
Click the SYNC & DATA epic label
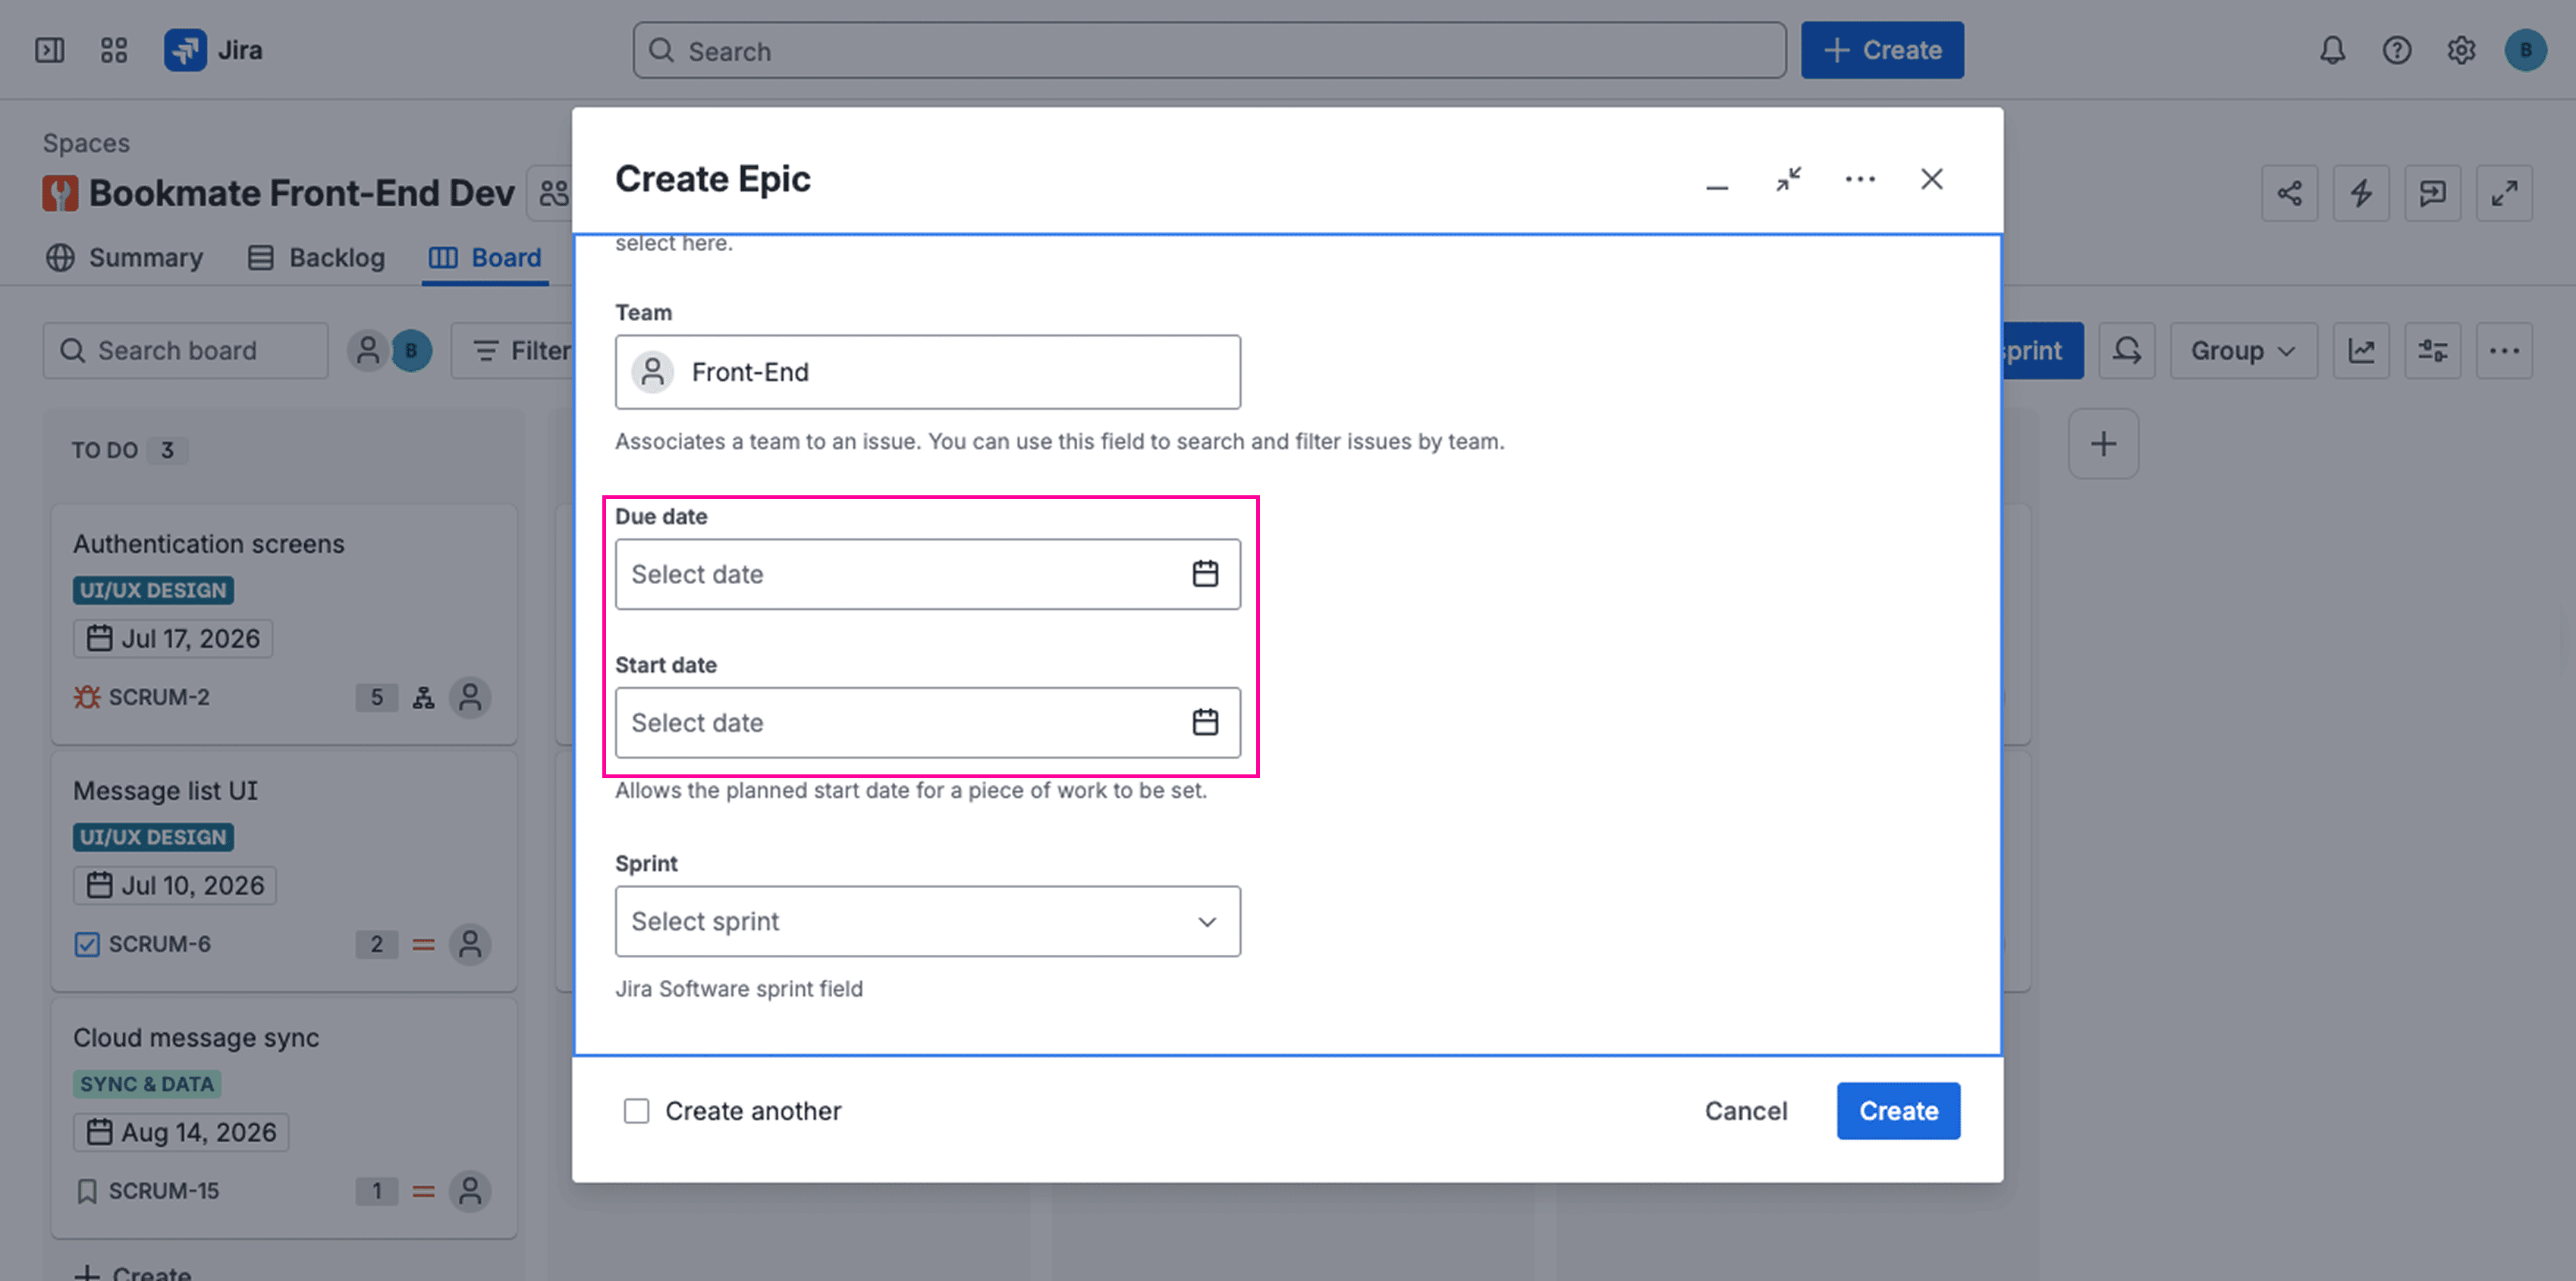tap(147, 1084)
